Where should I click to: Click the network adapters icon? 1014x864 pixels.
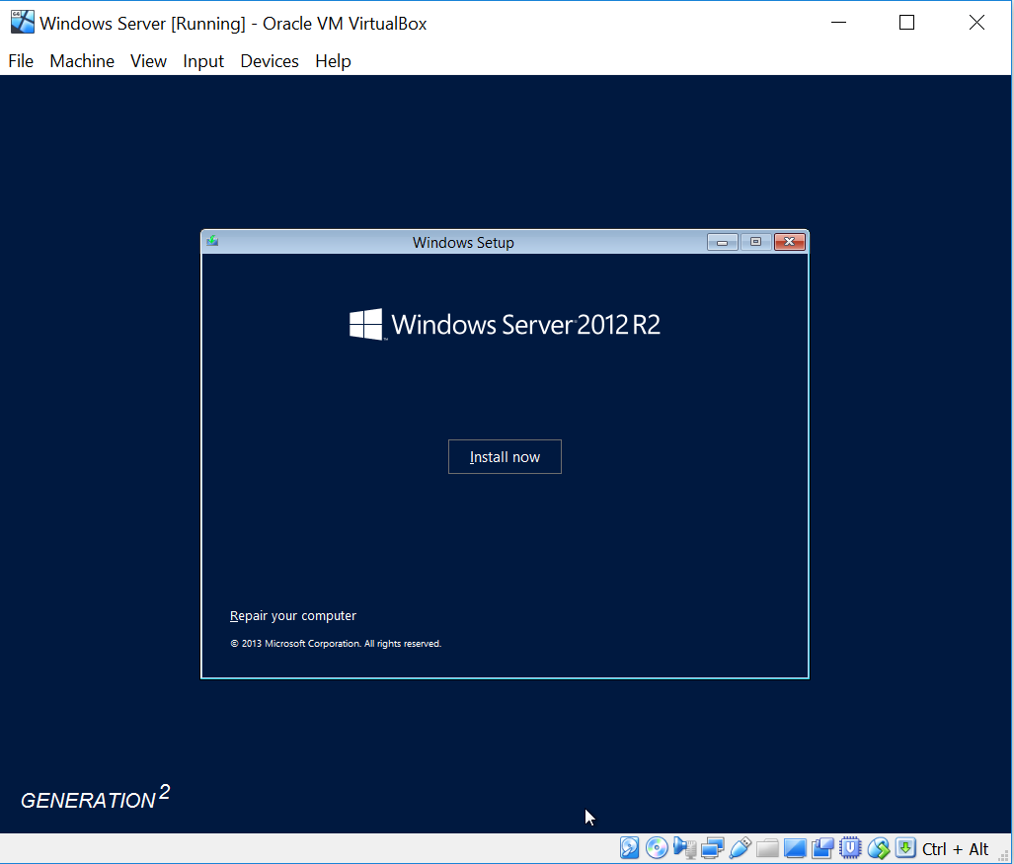(712, 847)
